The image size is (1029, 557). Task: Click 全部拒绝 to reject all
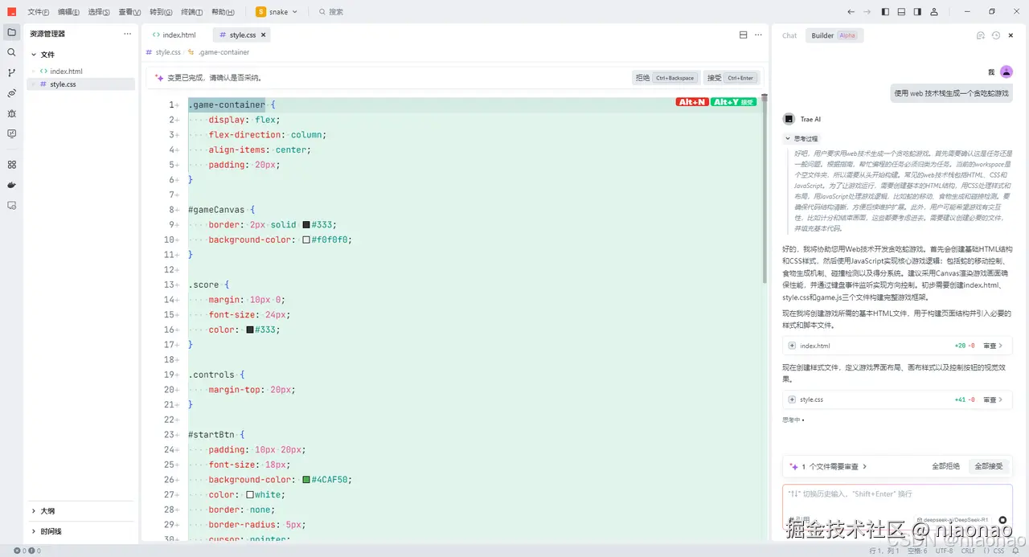tap(945, 466)
